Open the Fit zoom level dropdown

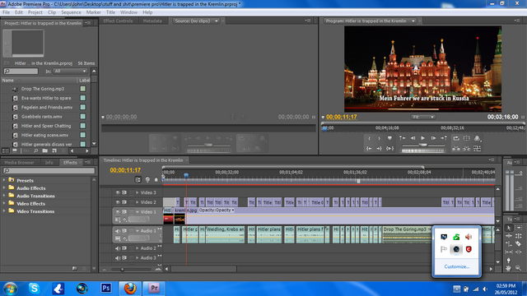pyautogui.click(x=422, y=117)
